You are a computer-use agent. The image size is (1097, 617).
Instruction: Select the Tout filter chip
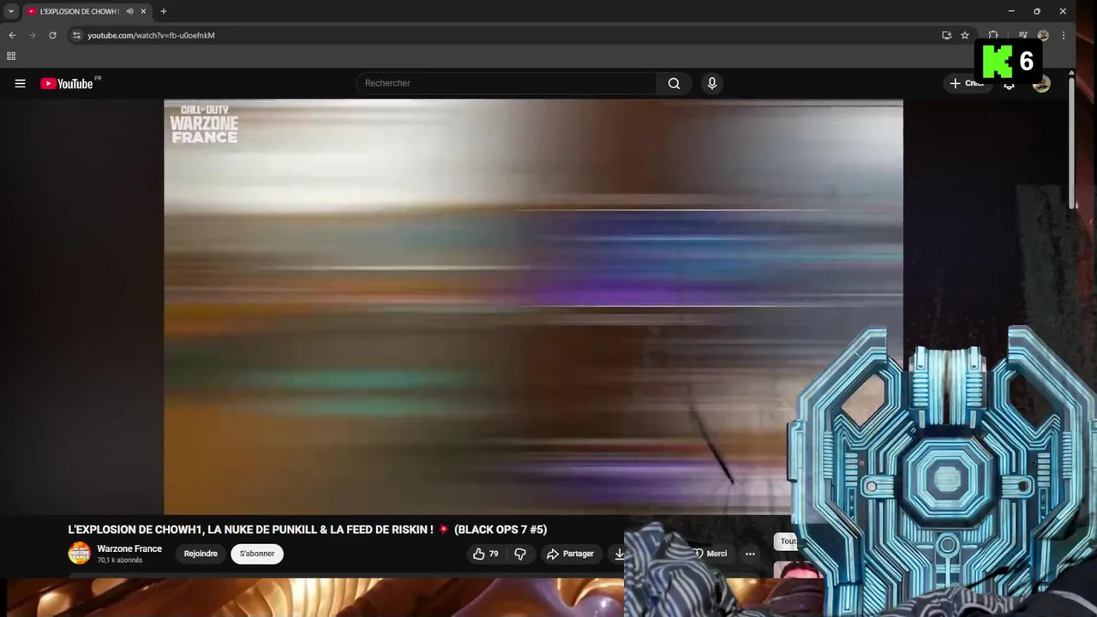(787, 542)
